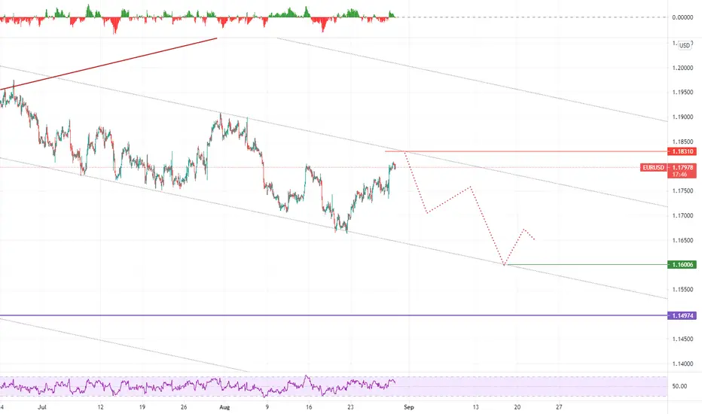The width and height of the screenshot is (702, 414).
Task: Click the 1.19500 price axis value
Action: (x=682, y=92)
